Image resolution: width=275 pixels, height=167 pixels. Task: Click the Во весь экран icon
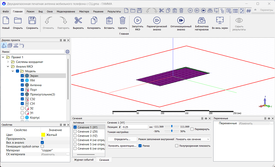[220, 20]
